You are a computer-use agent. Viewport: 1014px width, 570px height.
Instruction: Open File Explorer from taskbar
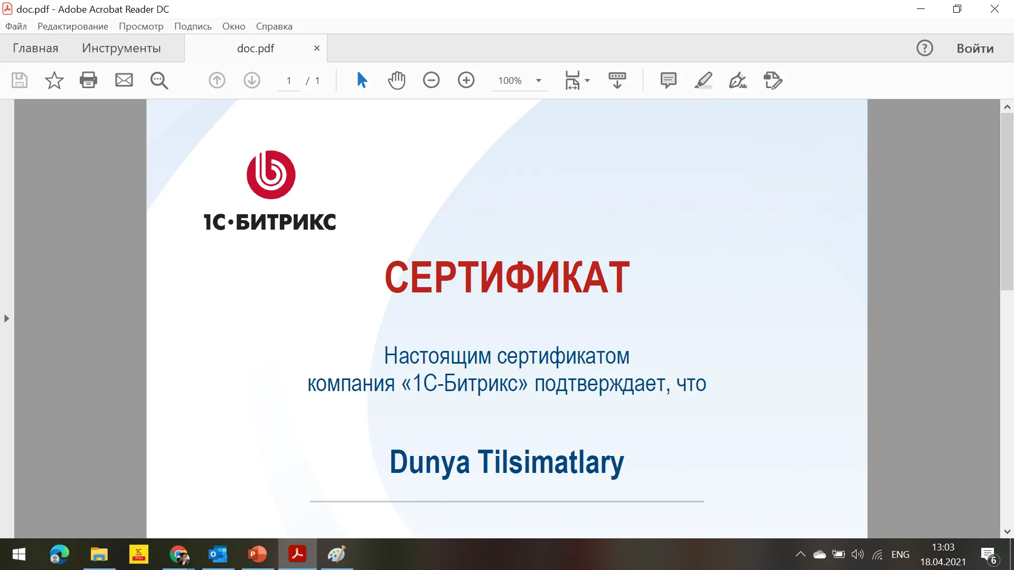pyautogui.click(x=99, y=554)
